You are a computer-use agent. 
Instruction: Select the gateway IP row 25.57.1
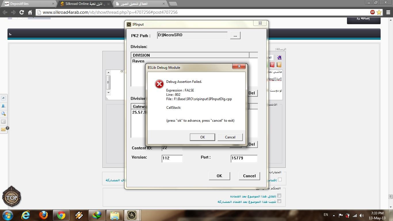(x=139, y=112)
